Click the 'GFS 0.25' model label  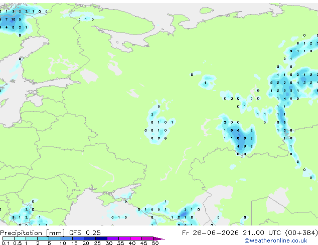click(85, 233)
